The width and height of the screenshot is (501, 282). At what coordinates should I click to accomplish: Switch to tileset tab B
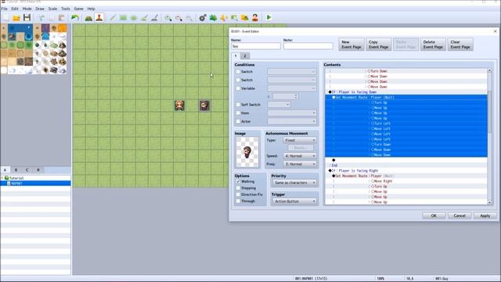pyautogui.click(x=16, y=170)
